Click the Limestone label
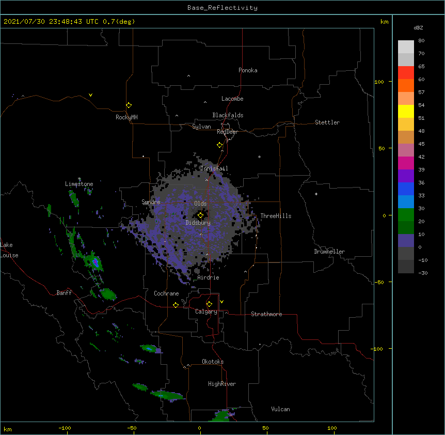This screenshot has height=435, width=445. (79, 184)
